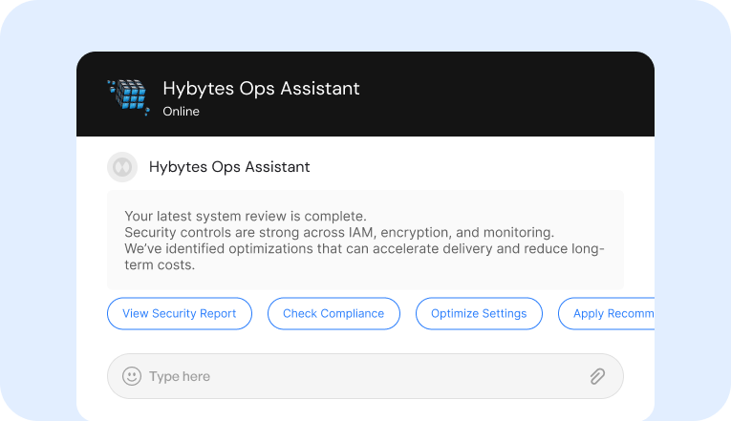The height and width of the screenshot is (421, 731).
Task: Click the line about Security controls being strong
Action: point(339,233)
